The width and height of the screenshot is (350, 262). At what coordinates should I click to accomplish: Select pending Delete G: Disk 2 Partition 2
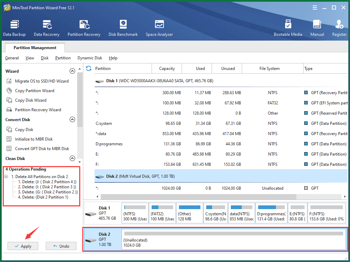point(48,192)
